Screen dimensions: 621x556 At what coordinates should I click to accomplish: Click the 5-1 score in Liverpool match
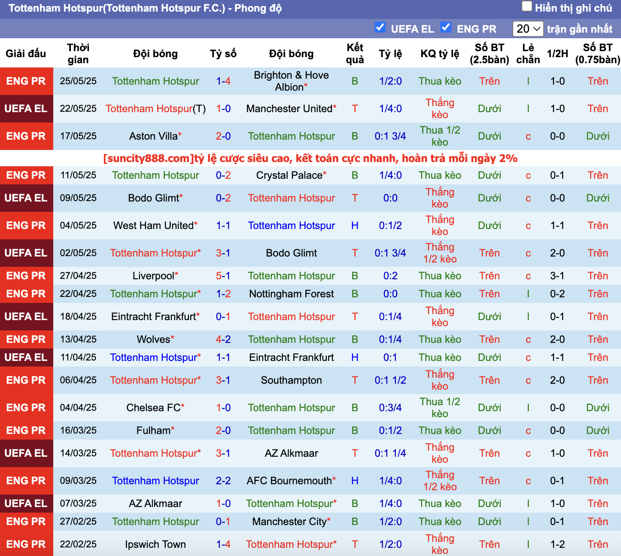coord(223,276)
